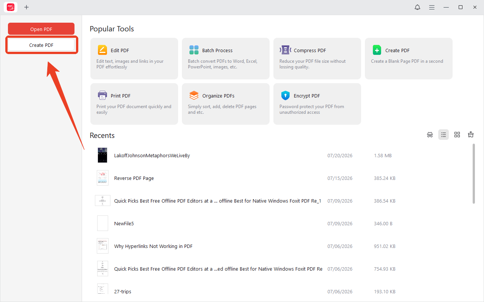This screenshot has width=484, height=302.
Task: Open NewFile5 blank page thumbnail
Action: [x=102, y=223]
